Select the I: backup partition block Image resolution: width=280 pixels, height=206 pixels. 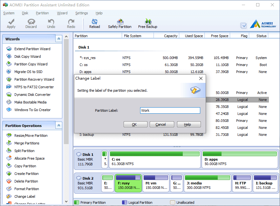265,183
